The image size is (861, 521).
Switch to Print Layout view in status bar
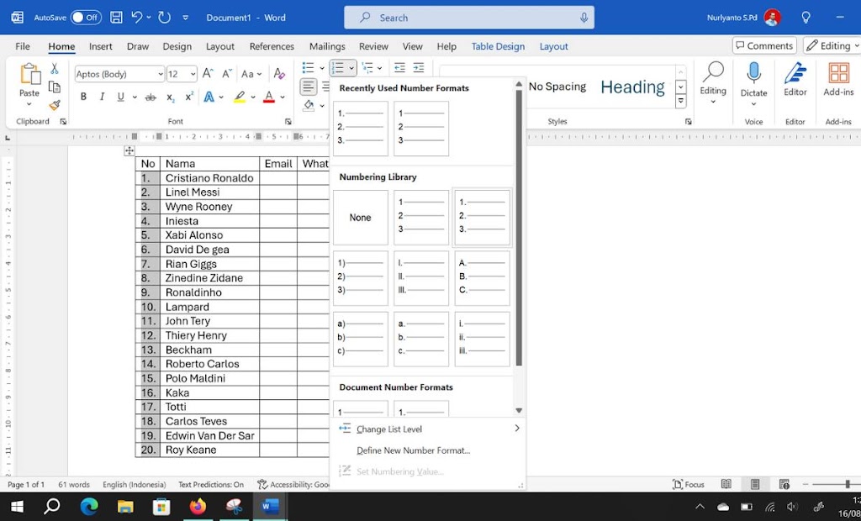(x=754, y=484)
